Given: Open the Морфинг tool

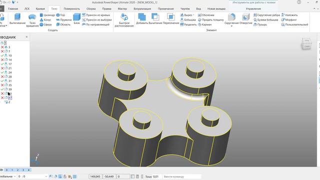Looking at the screenshot, I should pyautogui.click(x=289, y=20).
